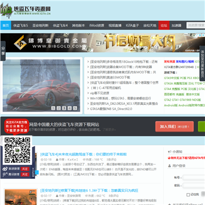
Task: Click the IGTA site logo
Action: coord(26,11)
